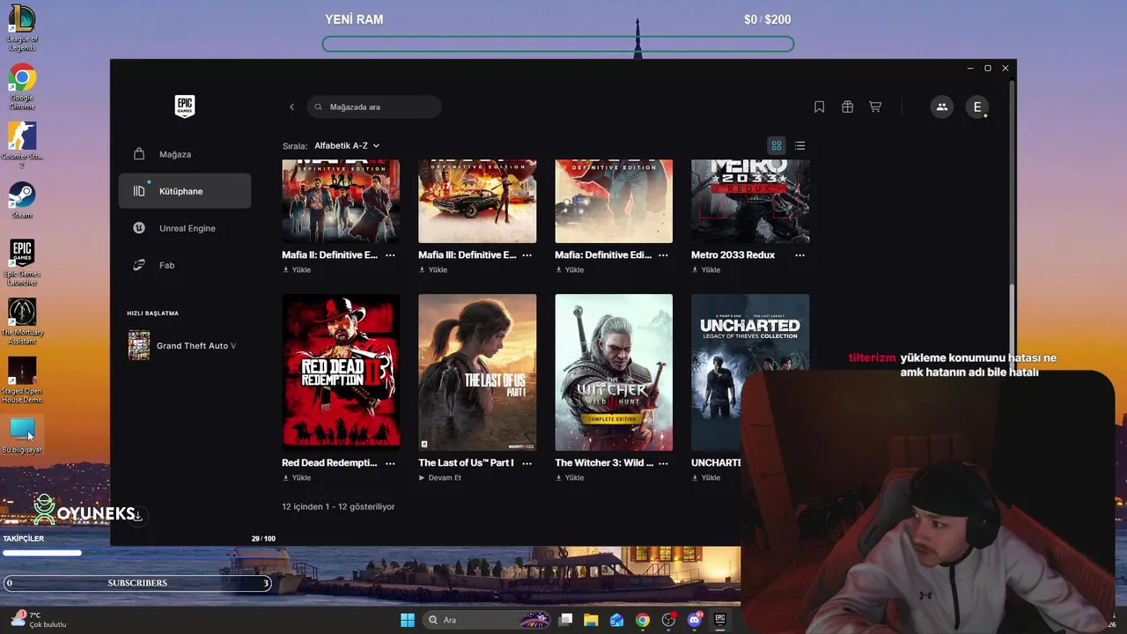This screenshot has width=1127, height=634.
Task: Click Yükle under Uncharted collection
Action: tap(706, 477)
